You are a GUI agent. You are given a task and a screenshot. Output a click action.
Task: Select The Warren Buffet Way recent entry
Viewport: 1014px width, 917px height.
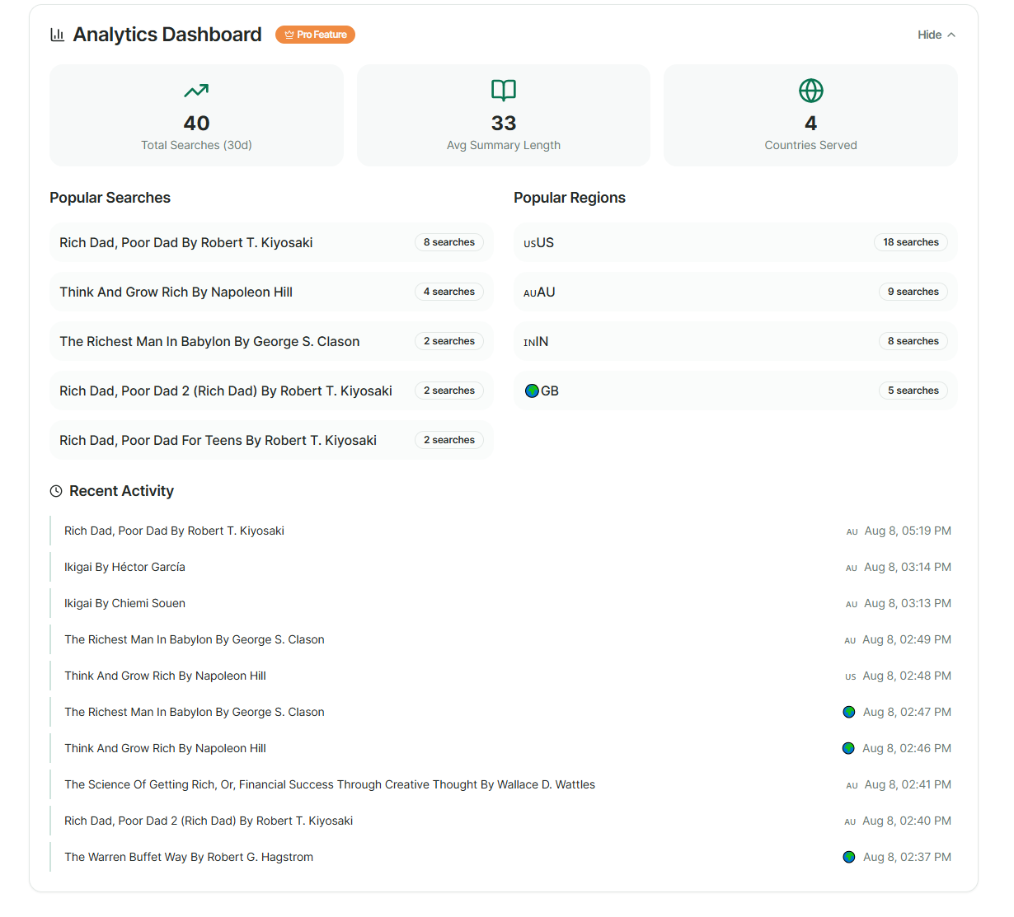tap(189, 857)
